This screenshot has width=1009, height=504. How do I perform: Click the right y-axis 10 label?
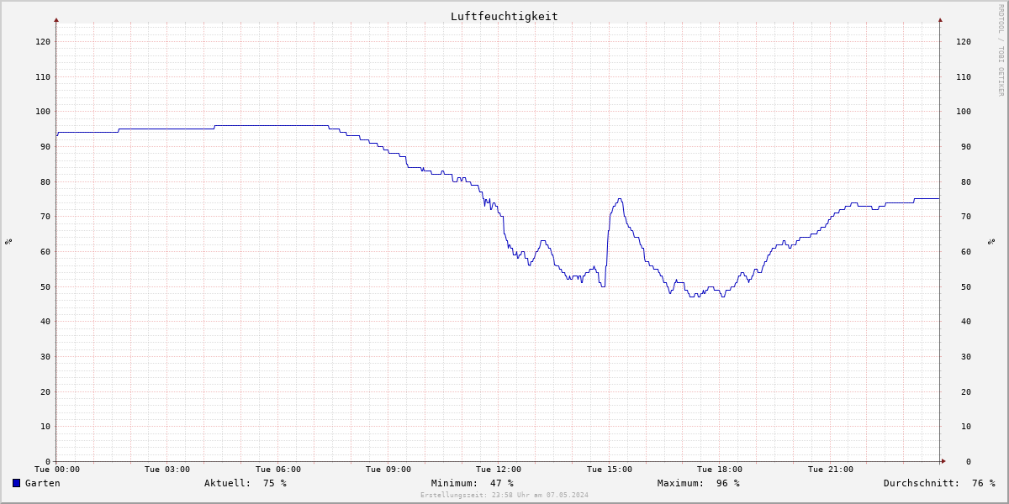pos(966,427)
